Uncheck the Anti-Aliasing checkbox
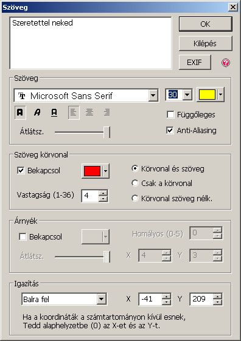Screen dimensions: 241x341 (x=170, y=130)
